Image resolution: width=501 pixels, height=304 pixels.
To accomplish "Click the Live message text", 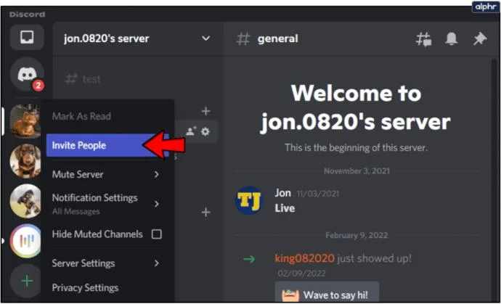I will [285, 208].
